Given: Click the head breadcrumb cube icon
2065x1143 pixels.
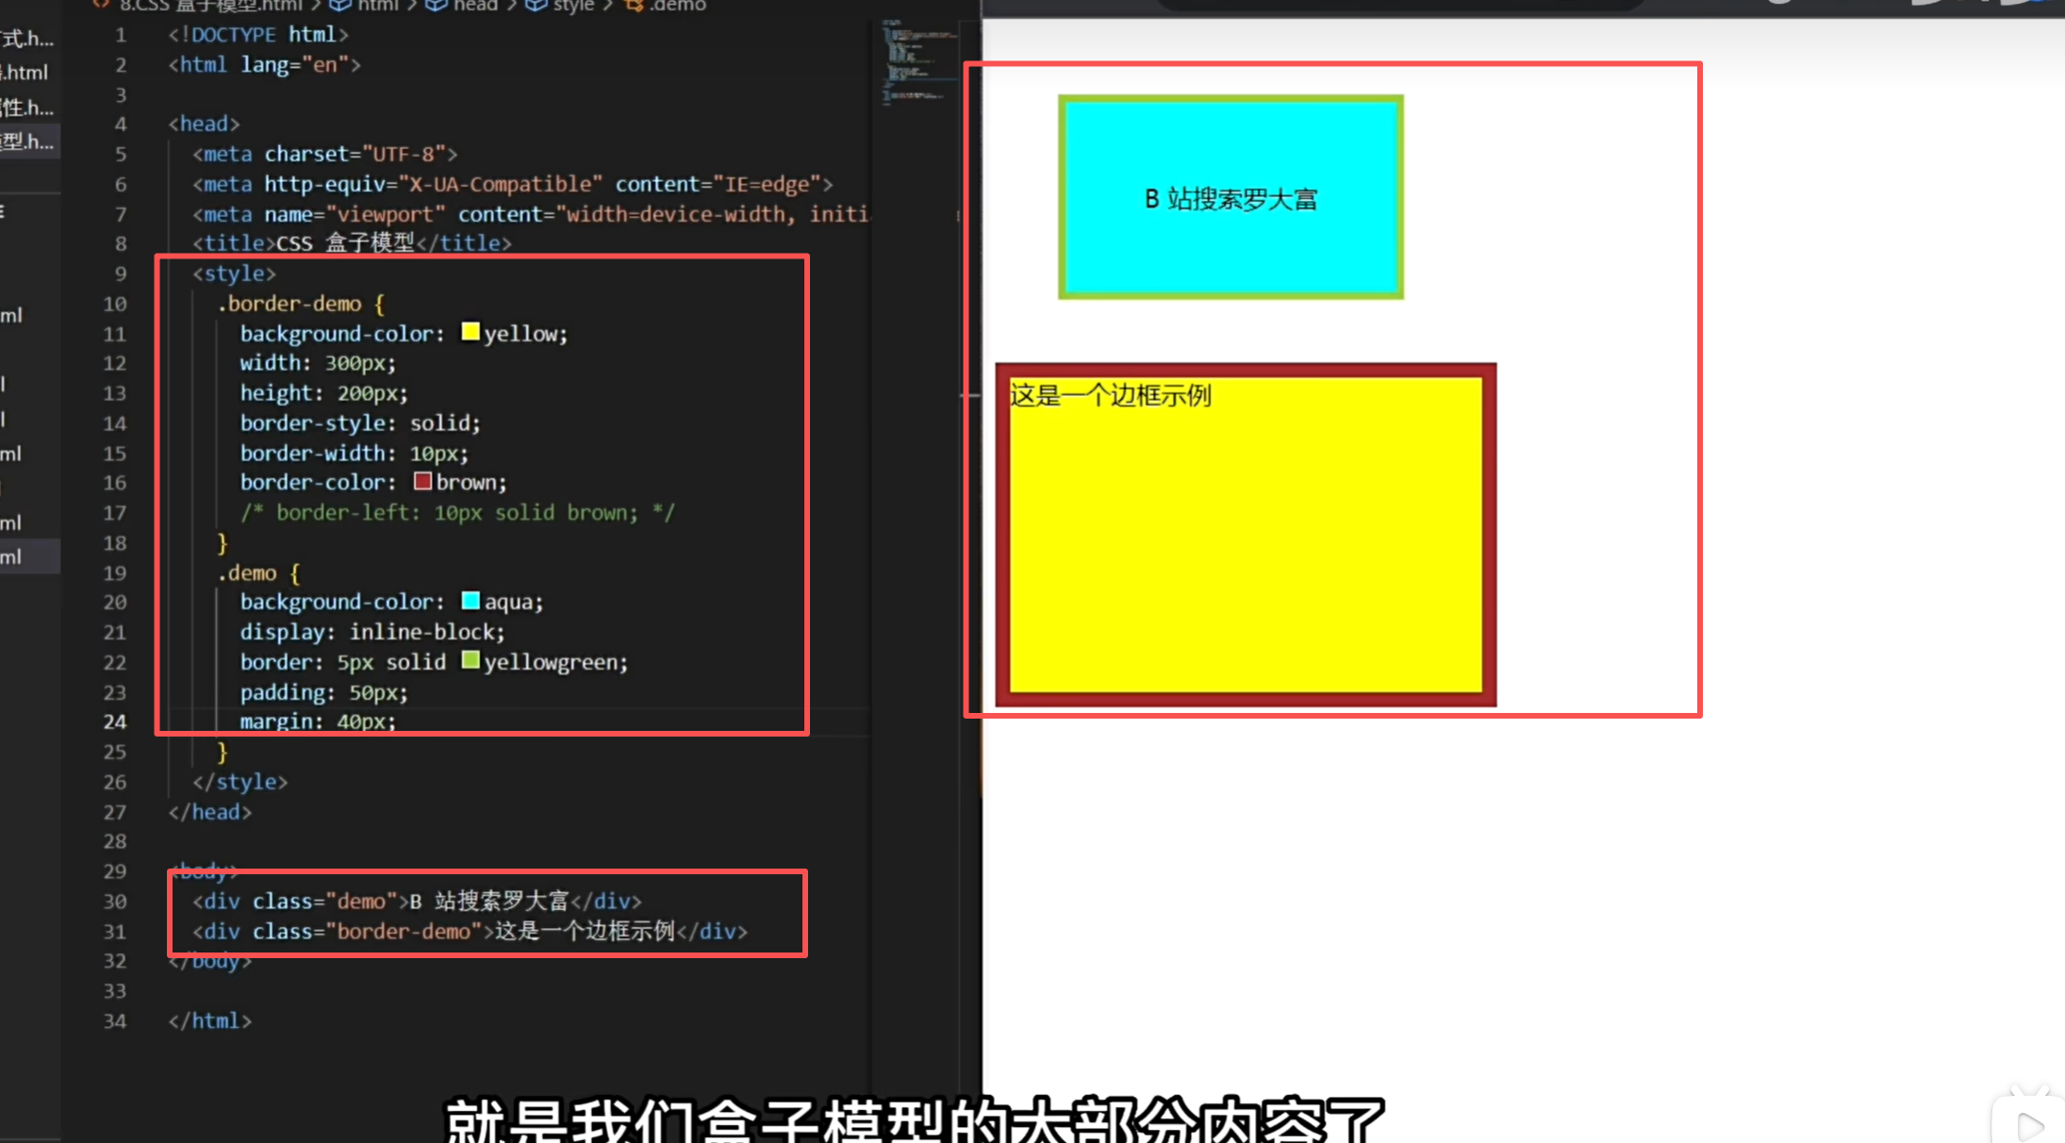Looking at the screenshot, I should (x=436, y=5).
